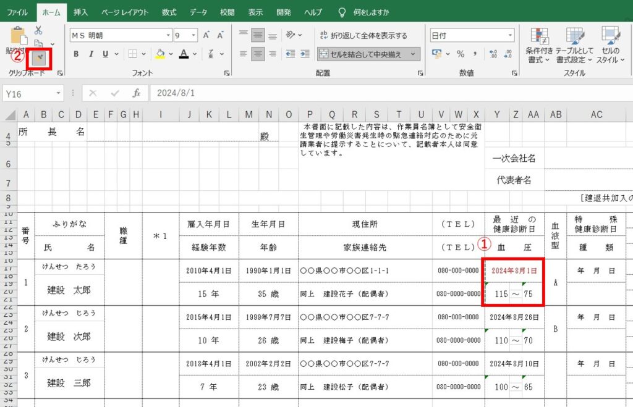Open the font color dropdown arrow
The image size is (633, 407).
coord(195,54)
